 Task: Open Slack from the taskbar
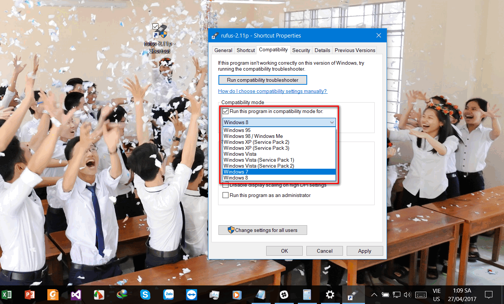point(284,295)
